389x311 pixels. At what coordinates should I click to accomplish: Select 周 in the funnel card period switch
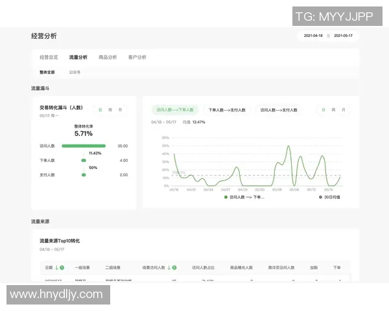(x=110, y=109)
